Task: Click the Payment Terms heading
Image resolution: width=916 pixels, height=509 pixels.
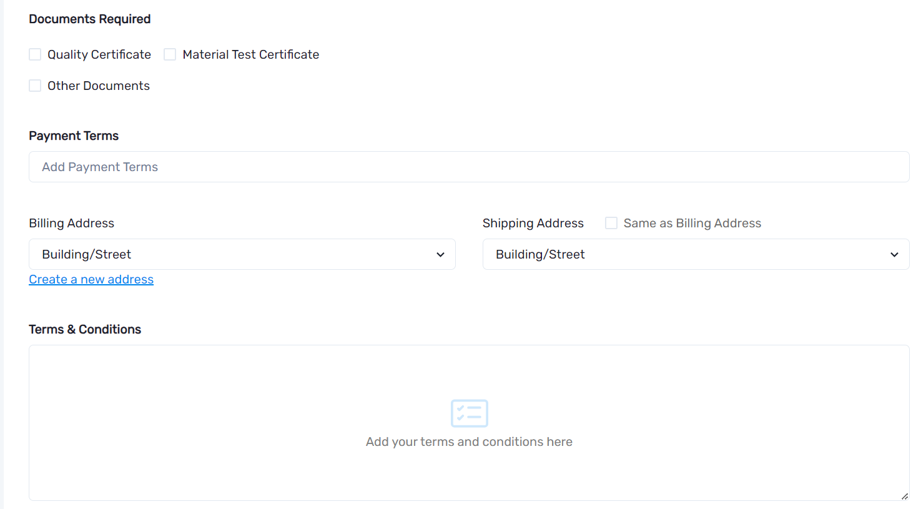Action: click(x=74, y=136)
